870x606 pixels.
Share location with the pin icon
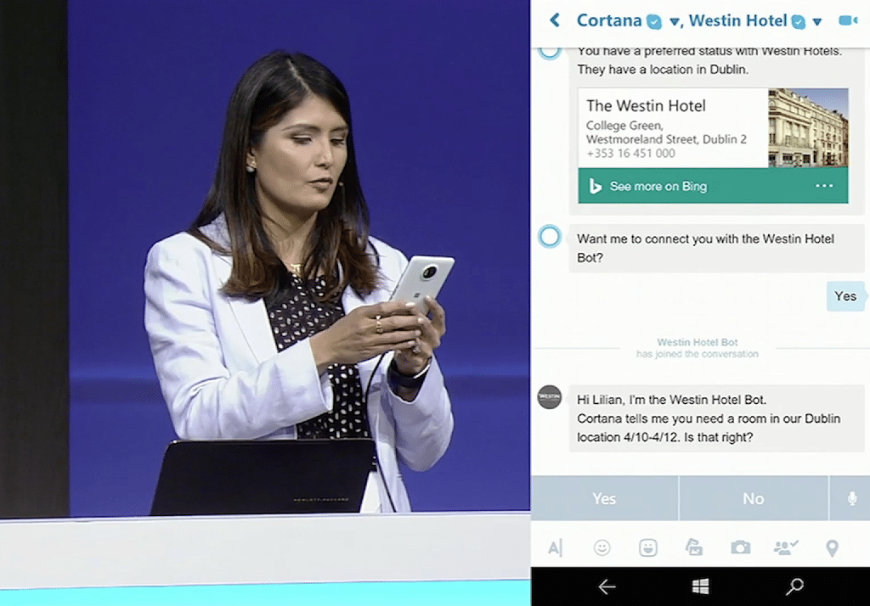tap(832, 548)
